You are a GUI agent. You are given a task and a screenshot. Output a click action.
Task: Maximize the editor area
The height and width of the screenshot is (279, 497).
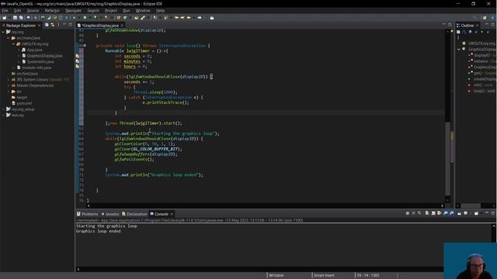click(x=450, y=25)
